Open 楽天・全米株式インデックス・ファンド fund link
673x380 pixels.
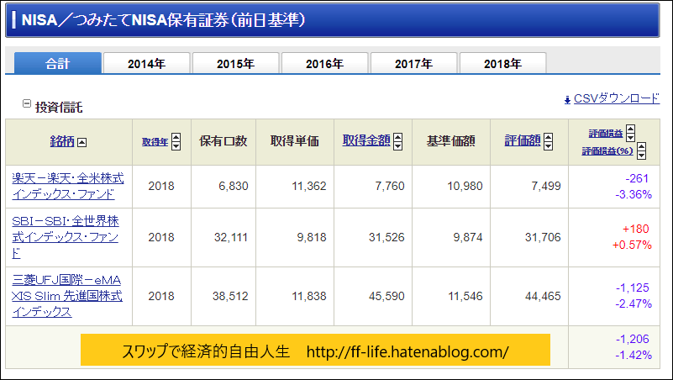68,186
